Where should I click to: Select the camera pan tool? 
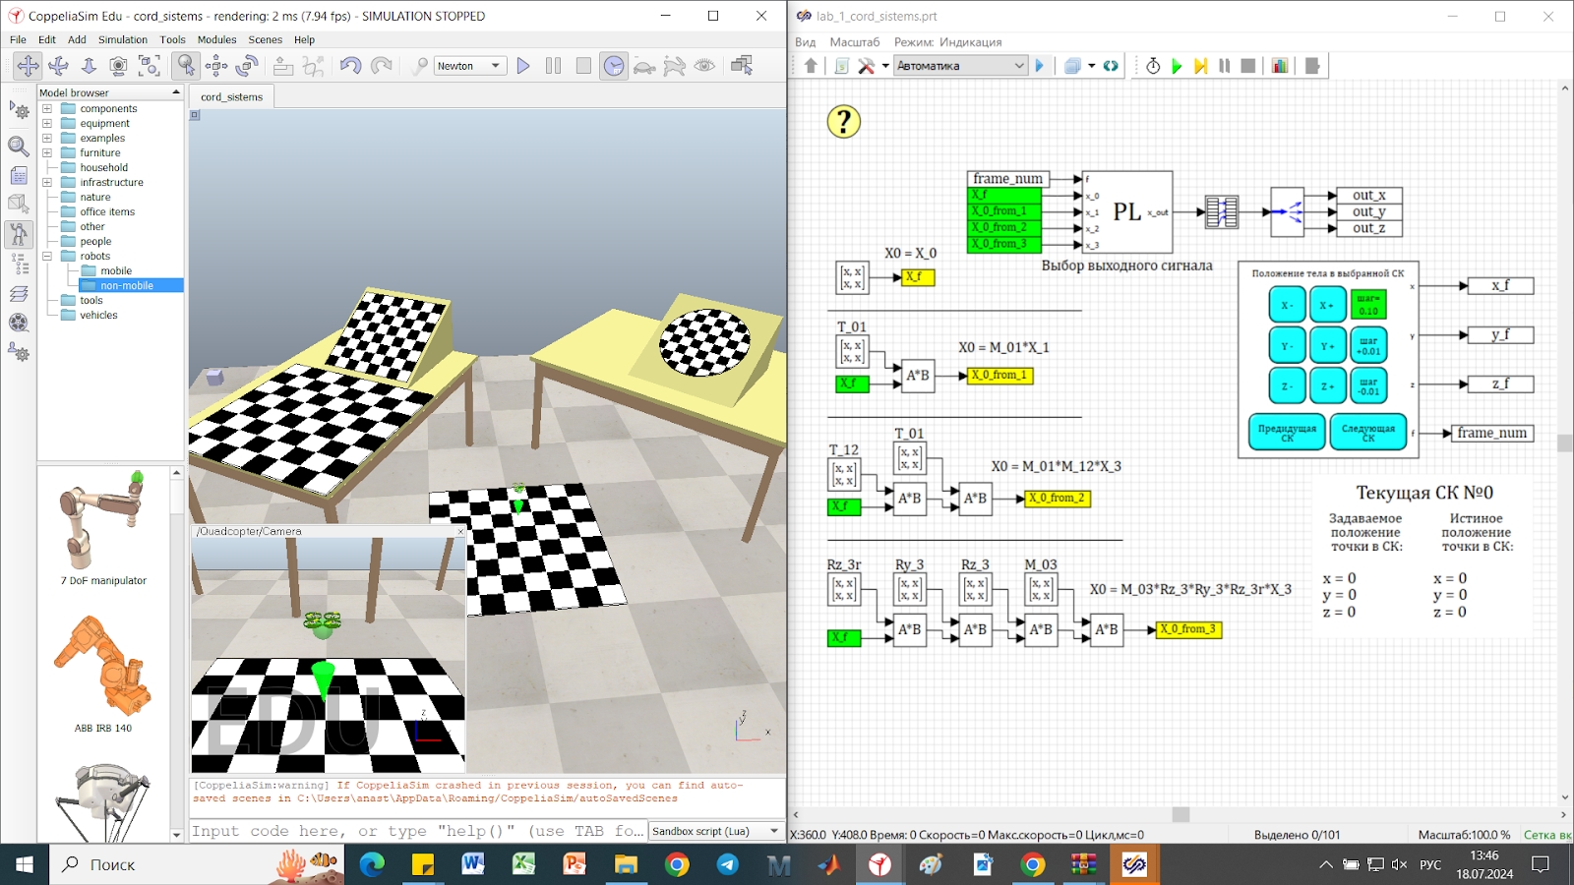28,66
